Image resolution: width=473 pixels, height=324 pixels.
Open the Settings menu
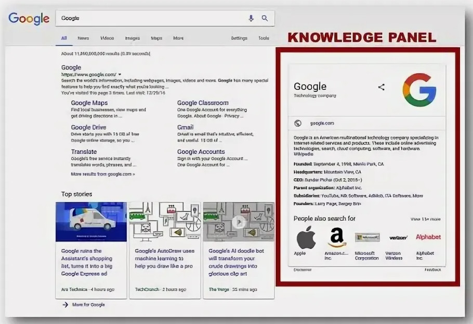point(239,38)
